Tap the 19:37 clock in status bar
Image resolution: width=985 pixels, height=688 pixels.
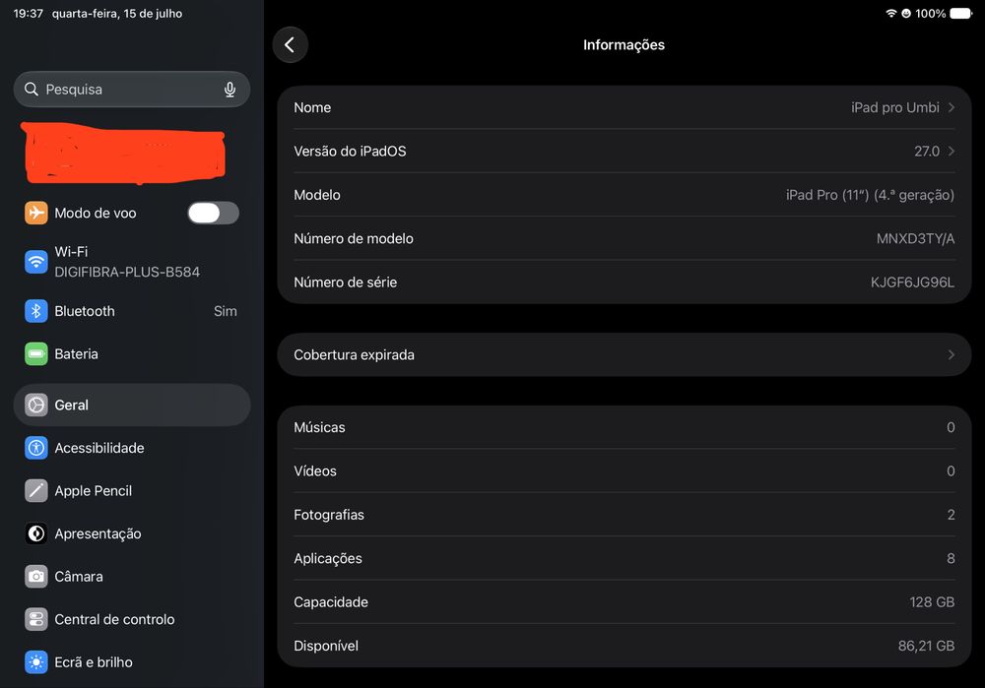pyautogui.click(x=29, y=13)
